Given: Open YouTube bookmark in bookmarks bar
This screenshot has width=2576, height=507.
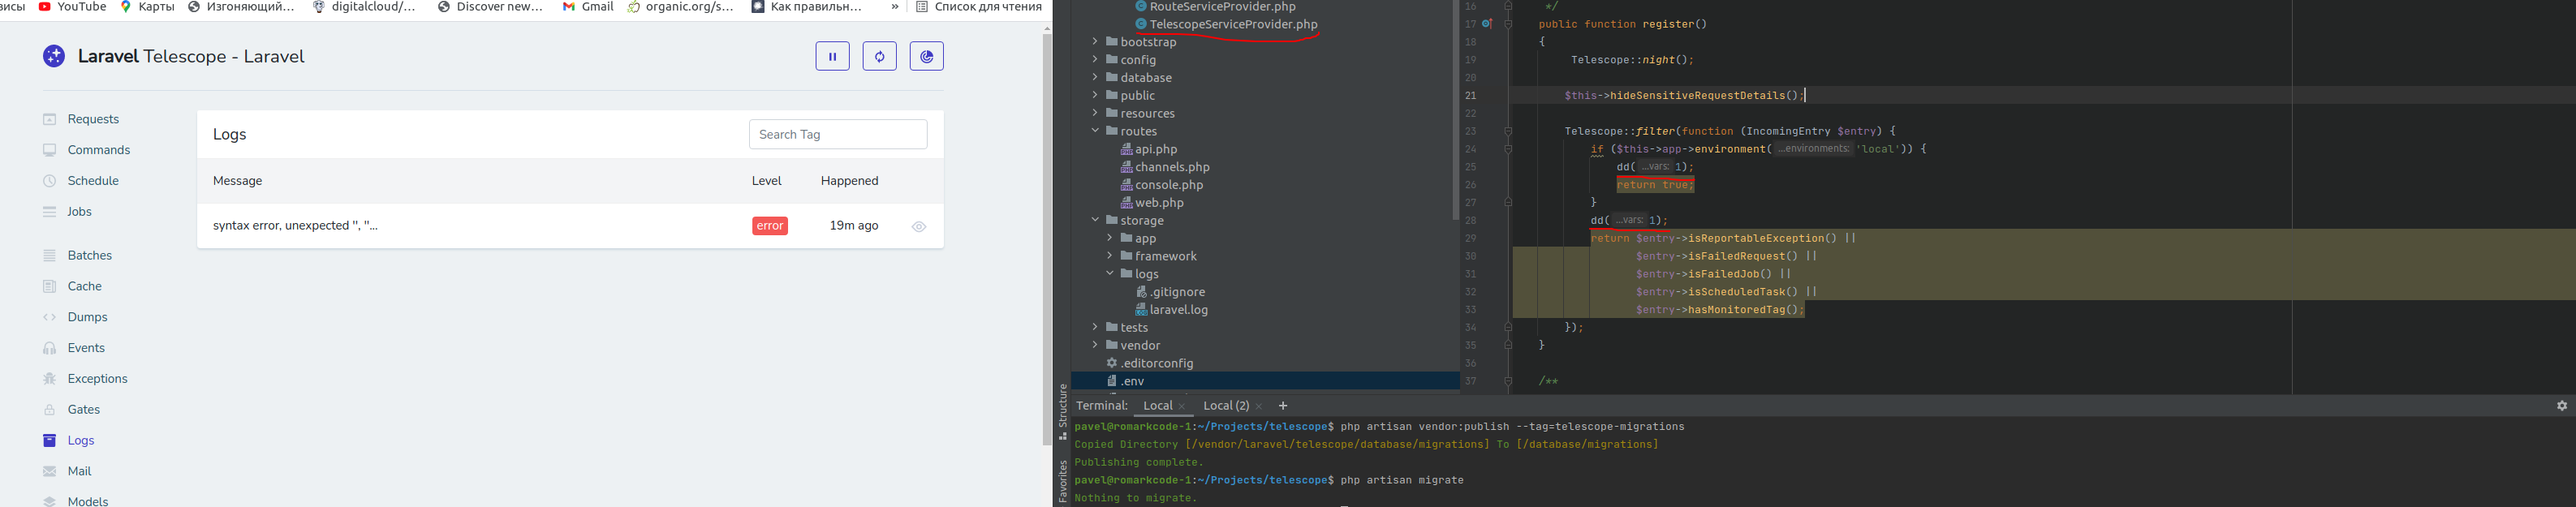Looking at the screenshot, I should coord(72,7).
